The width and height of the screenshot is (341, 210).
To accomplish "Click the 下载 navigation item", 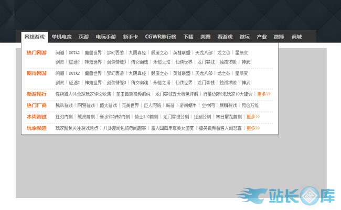I will 188,37.
